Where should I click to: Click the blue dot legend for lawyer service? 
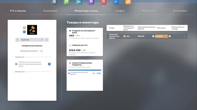pos(69,73)
